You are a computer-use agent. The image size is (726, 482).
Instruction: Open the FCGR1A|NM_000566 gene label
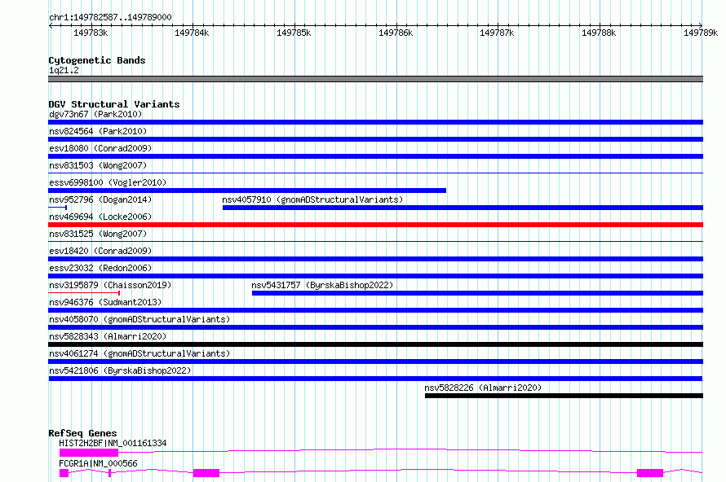pos(98,463)
